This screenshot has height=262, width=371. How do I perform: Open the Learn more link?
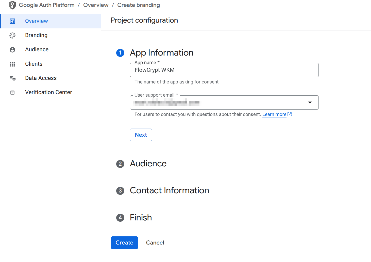pos(274,114)
